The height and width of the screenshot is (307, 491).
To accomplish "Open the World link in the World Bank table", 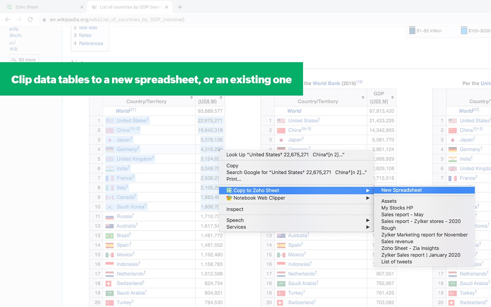I will (294, 111).
